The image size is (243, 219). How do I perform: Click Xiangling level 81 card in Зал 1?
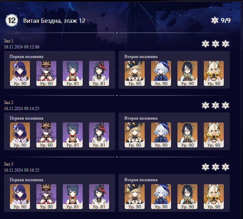73,73
